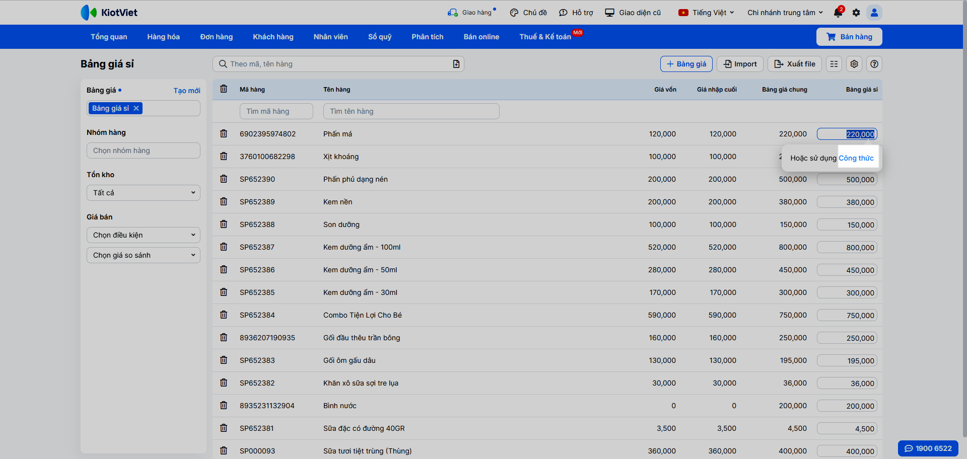
Task: Click the notification bell icon
Action: pyautogui.click(x=838, y=13)
